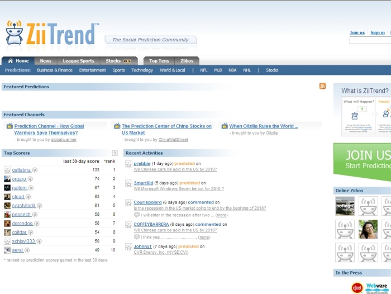Click SmartKid's avatar in Recent Activities
Screen dimensions: 391x294
128,183
